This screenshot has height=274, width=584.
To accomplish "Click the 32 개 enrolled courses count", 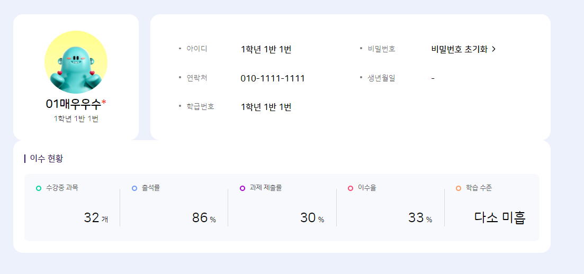I will pos(96,217).
